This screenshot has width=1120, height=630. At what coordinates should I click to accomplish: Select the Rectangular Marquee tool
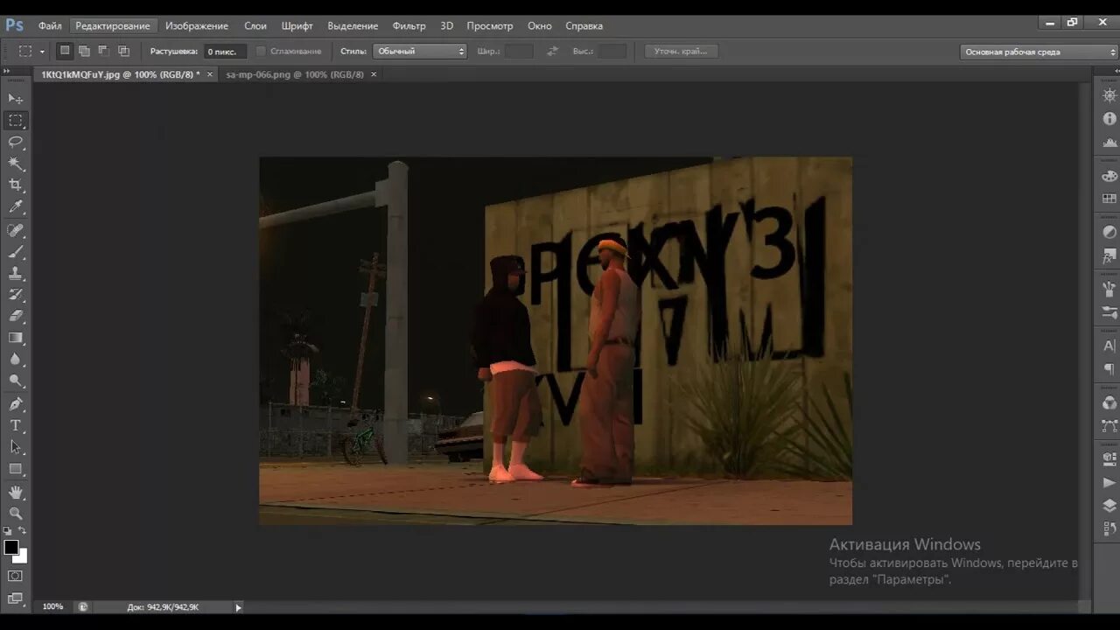16,121
